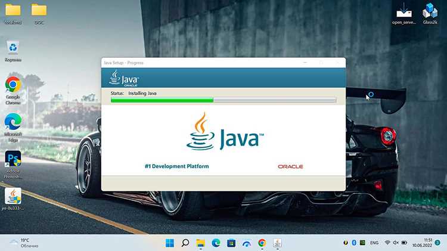Select the open_server desktop shortcut
447x251 pixels.
404,14
